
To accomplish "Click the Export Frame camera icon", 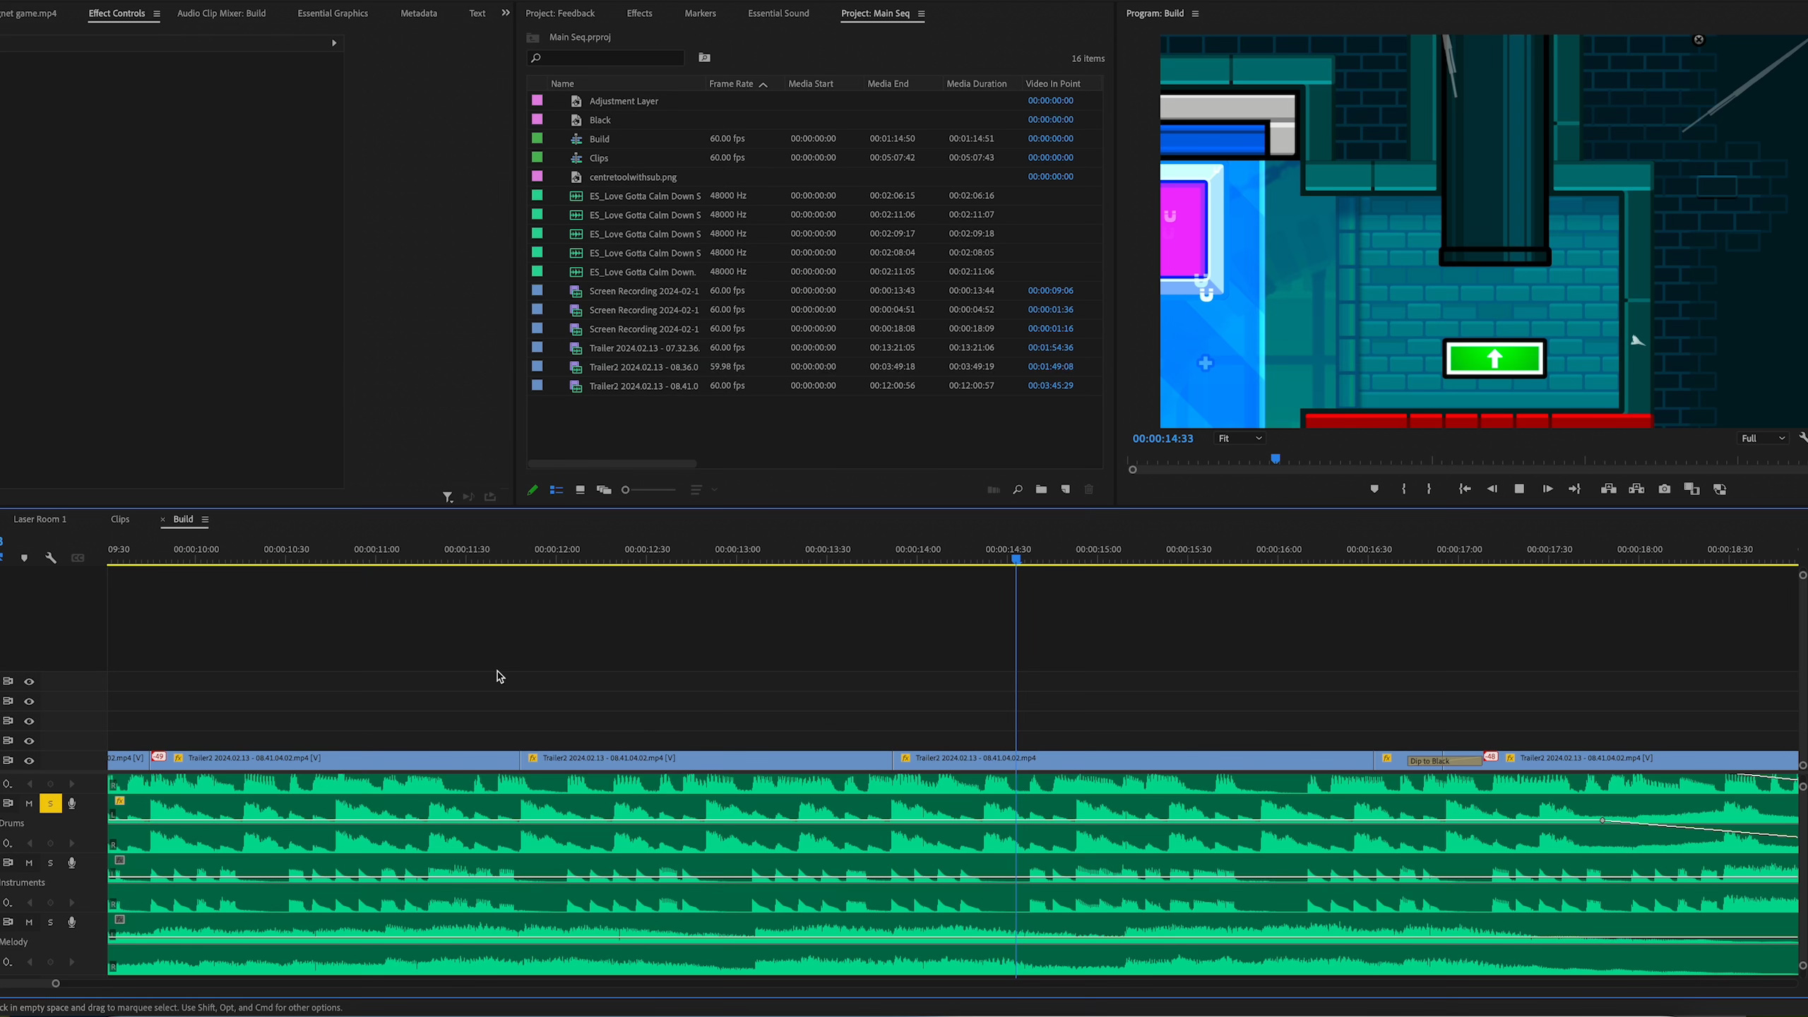I will click(x=1665, y=489).
